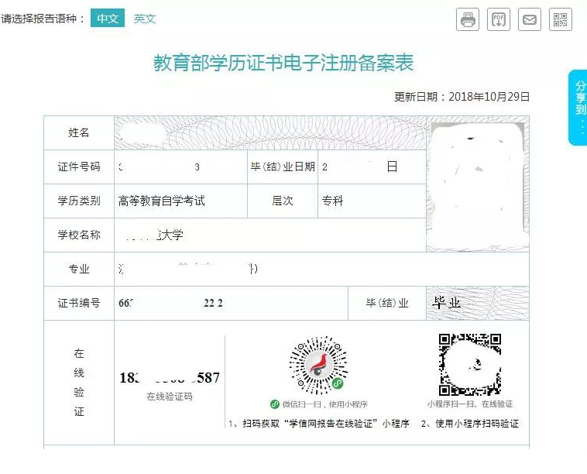This screenshot has height=474, width=587.
Task: Click the 小程序扫一扫，在线验证 caption
Action: click(x=469, y=404)
